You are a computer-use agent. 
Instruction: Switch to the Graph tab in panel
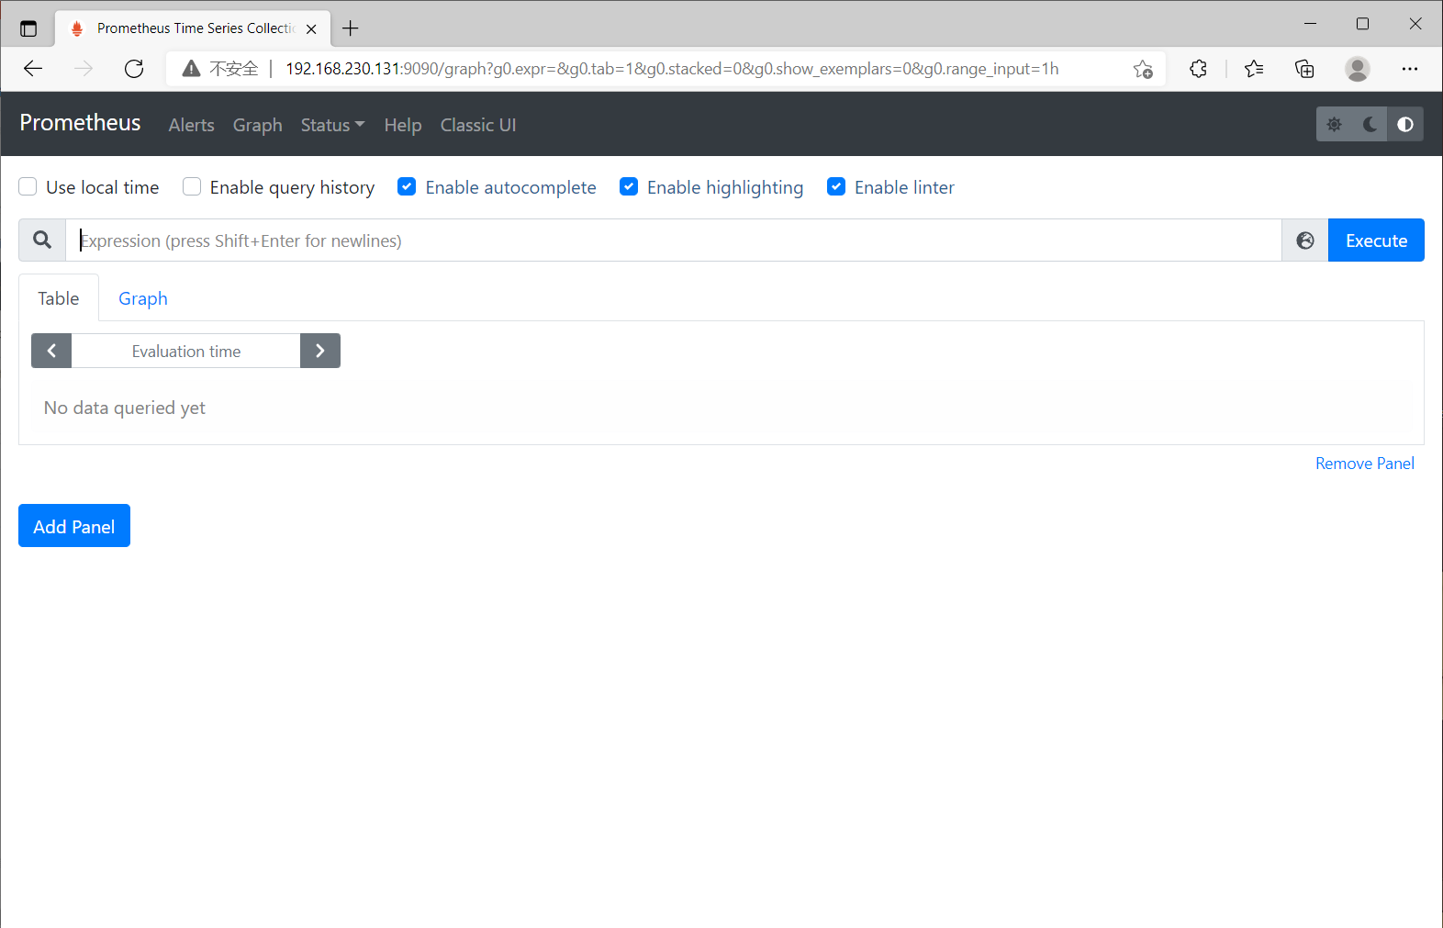pos(143,298)
